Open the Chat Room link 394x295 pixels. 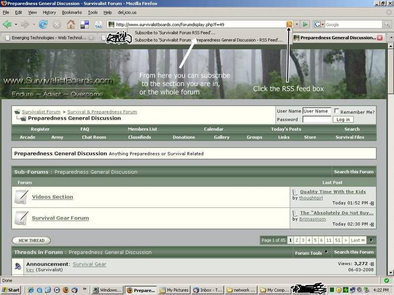tap(94, 137)
